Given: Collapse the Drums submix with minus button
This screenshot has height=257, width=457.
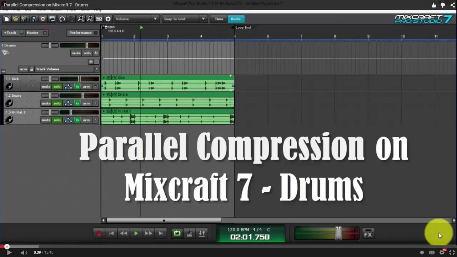Looking at the screenshot, I should tap(4, 71).
